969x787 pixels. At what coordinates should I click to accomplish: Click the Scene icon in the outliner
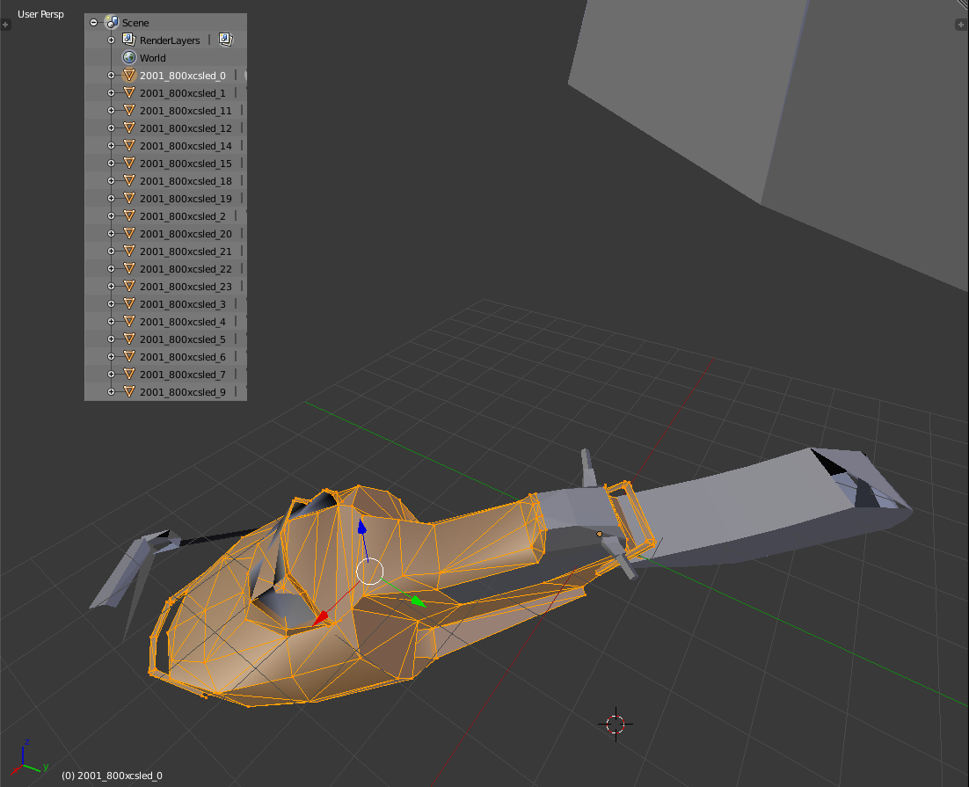tap(112, 22)
